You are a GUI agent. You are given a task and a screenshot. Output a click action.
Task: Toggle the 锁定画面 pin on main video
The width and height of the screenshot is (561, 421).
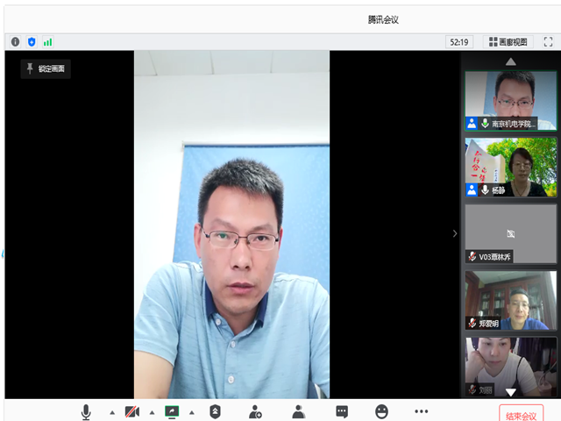point(46,68)
